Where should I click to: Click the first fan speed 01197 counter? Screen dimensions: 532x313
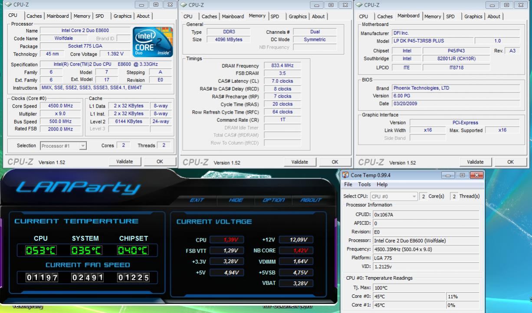pos(42,277)
